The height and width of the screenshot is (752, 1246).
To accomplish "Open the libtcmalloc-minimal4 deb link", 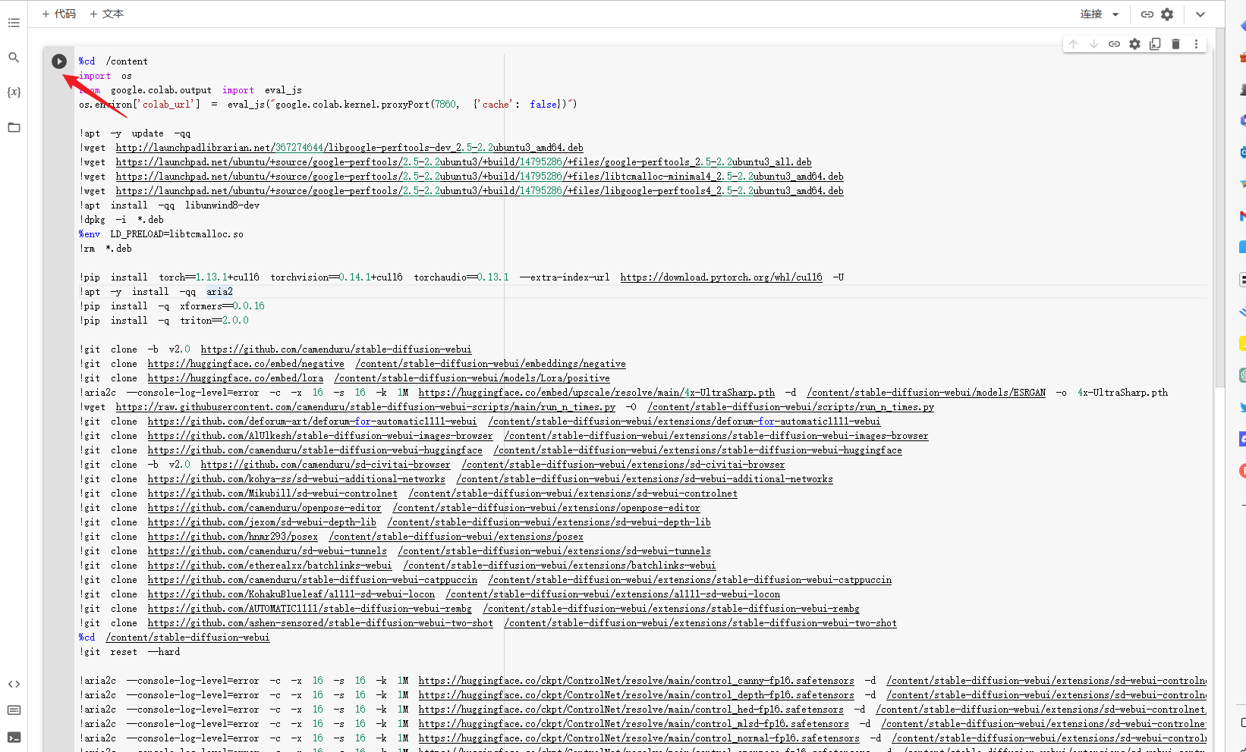I will point(480,177).
